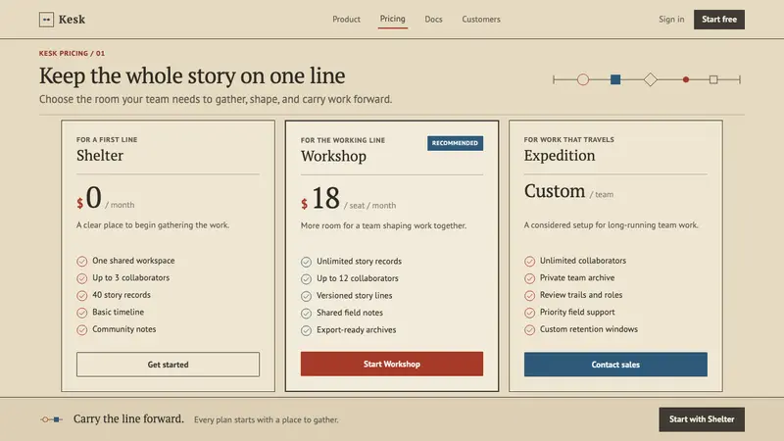Click the check icon beside Unlimited collaborators
The width and height of the screenshot is (784, 441).
click(x=529, y=261)
